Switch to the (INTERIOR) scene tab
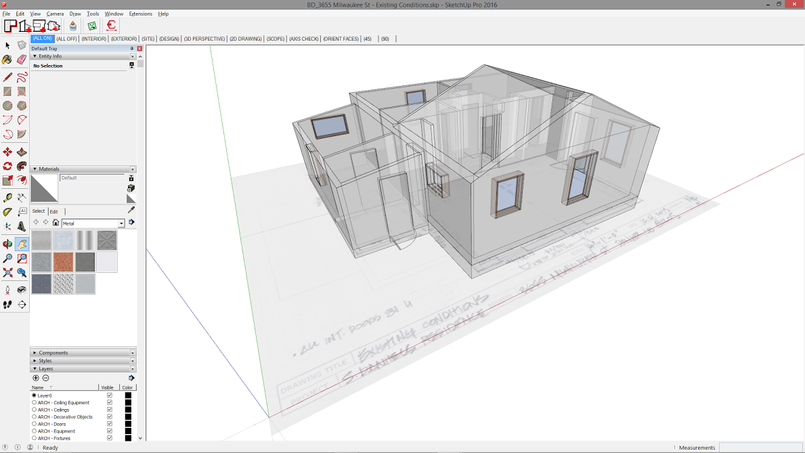 (x=94, y=39)
